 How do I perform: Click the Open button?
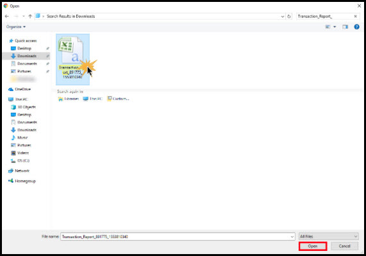coord(313,246)
